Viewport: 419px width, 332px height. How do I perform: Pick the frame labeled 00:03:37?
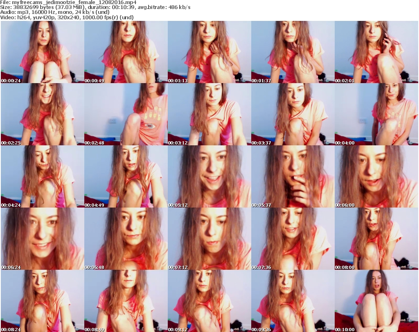click(x=293, y=114)
